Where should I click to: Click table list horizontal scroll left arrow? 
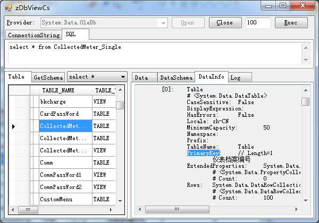(x=13, y=210)
